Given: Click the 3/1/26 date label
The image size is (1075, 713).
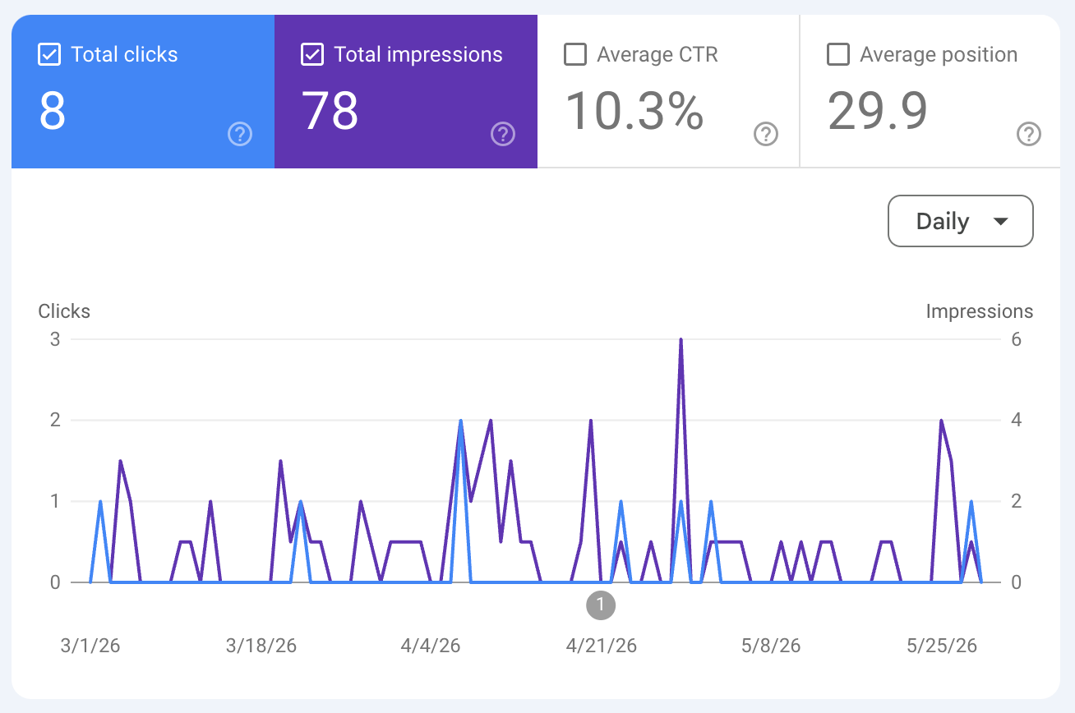Looking at the screenshot, I should (x=90, y=646).
